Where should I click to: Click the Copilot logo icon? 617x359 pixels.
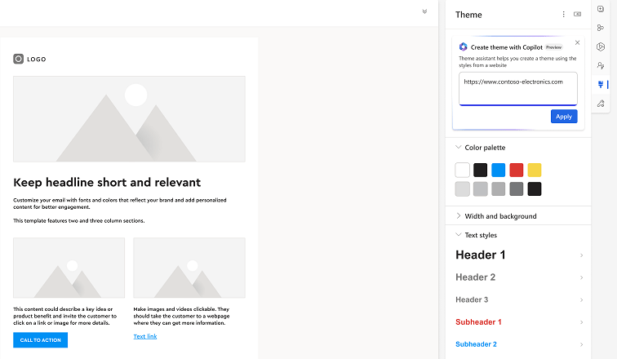pos(463,47)
